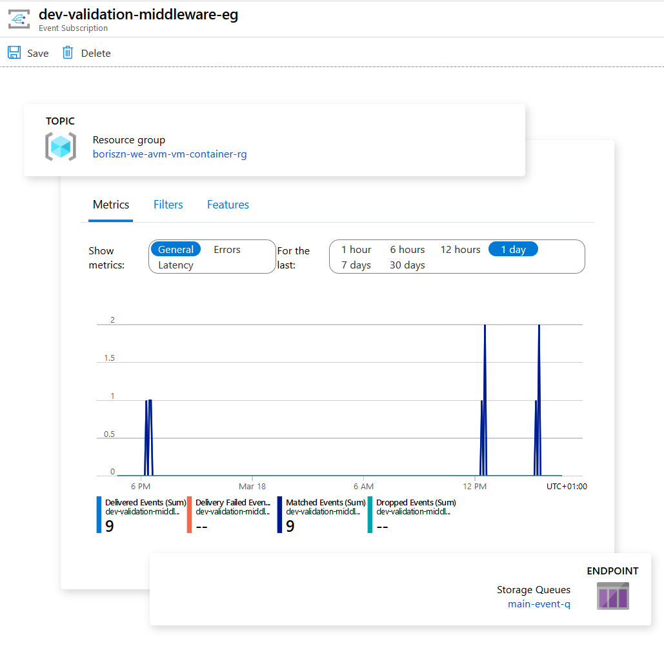Delete this event subscription
Image resolution: width=664 pixels, height=648 pixels.
86,52
